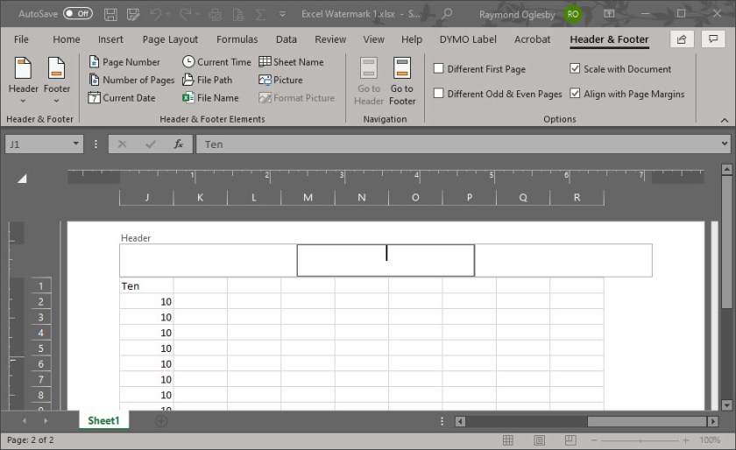Open the Footer presets dropdown
Image resolution: width=736 pixels, height=450 pixels.
click(57, 81)
